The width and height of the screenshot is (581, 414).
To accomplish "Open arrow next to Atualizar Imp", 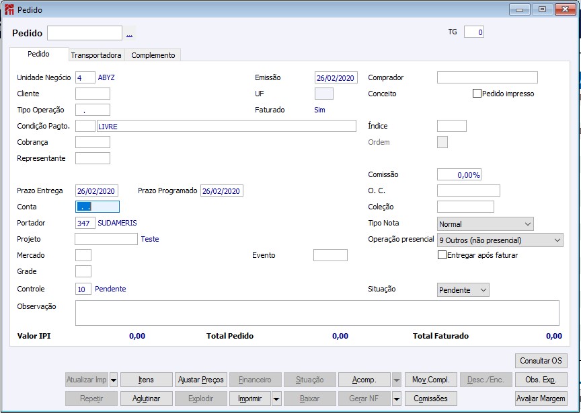I will (114, 380).
